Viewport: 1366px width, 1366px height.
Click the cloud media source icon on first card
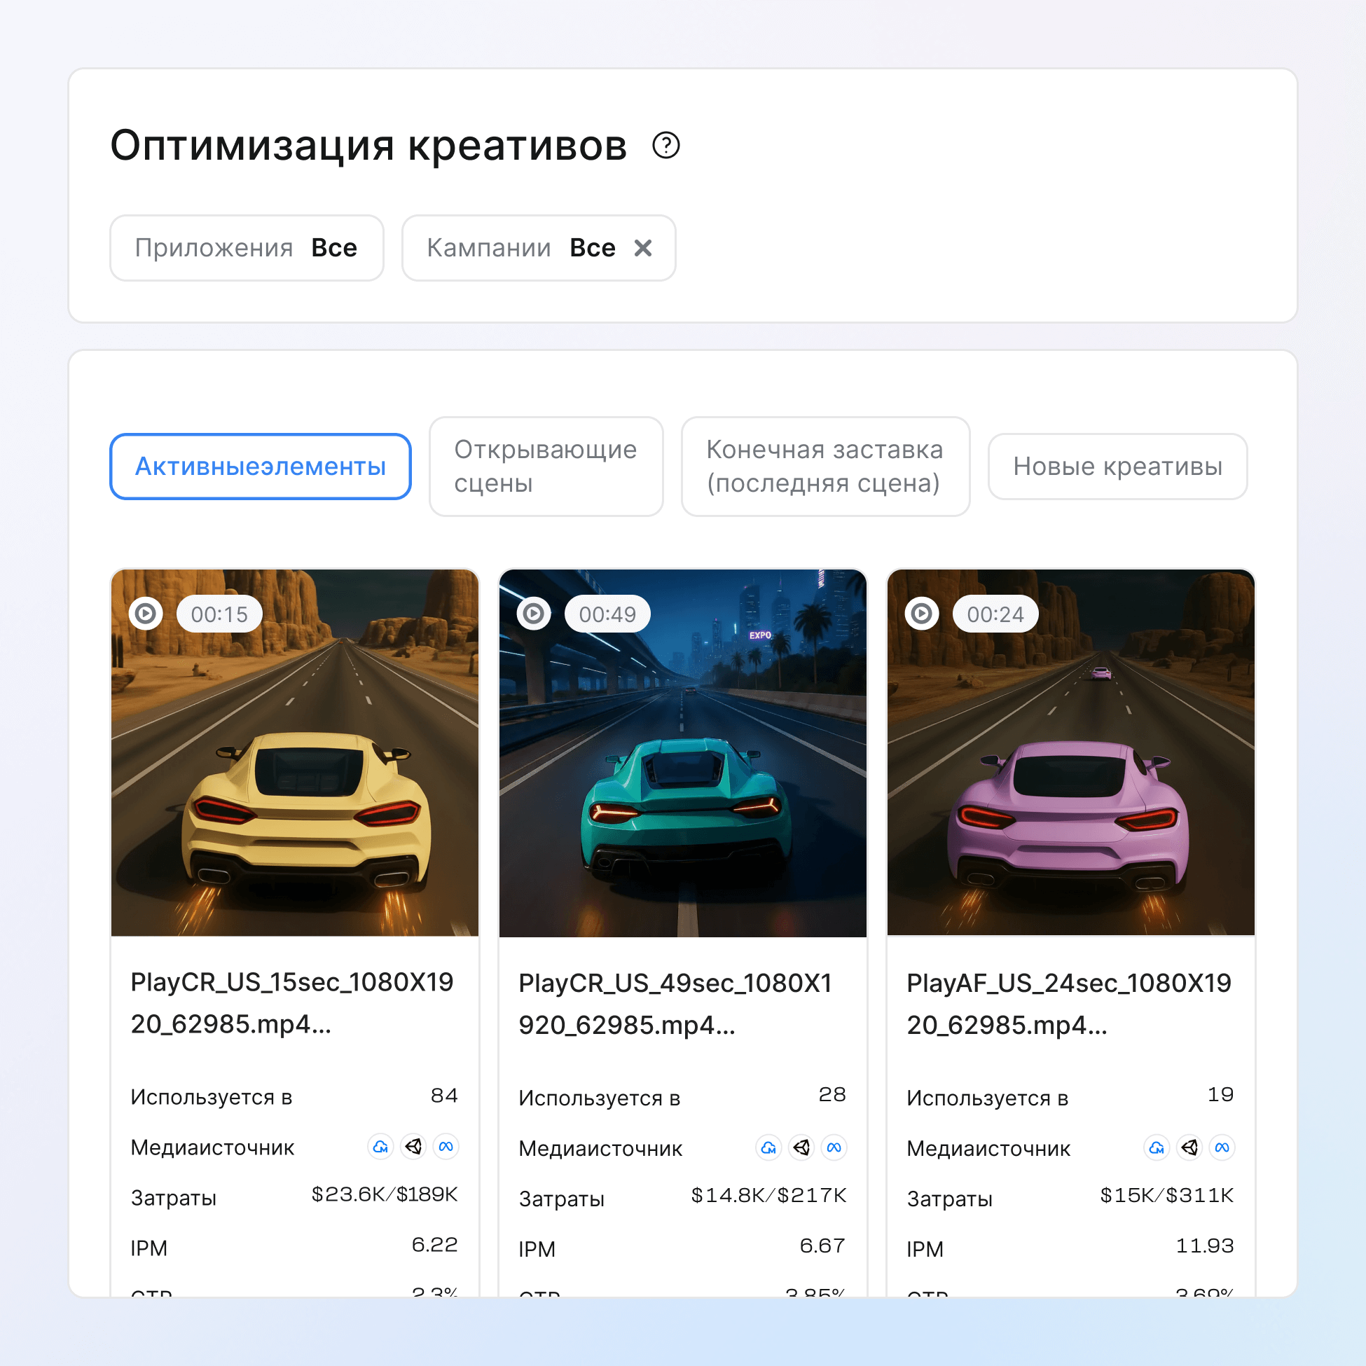tap(380, 1147)
